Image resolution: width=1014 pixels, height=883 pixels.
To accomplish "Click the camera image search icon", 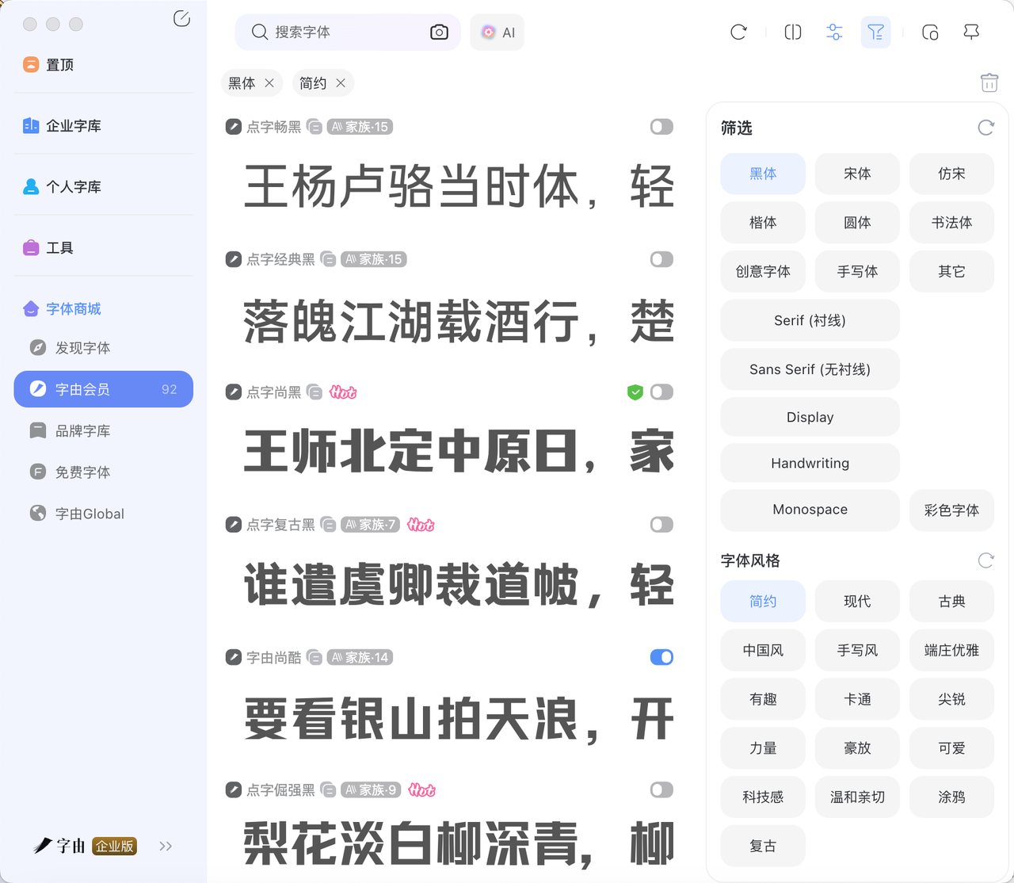I will coord(439,32).
